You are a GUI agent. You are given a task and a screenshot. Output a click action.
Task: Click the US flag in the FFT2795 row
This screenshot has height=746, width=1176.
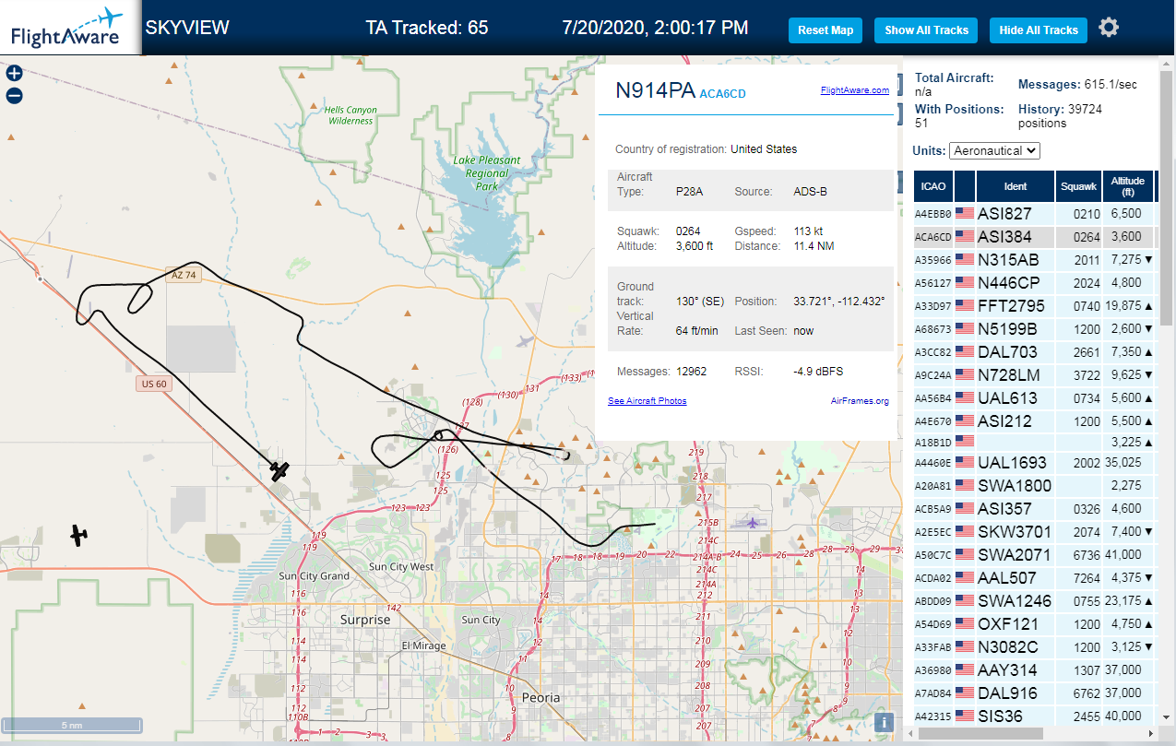click(965, 305)
